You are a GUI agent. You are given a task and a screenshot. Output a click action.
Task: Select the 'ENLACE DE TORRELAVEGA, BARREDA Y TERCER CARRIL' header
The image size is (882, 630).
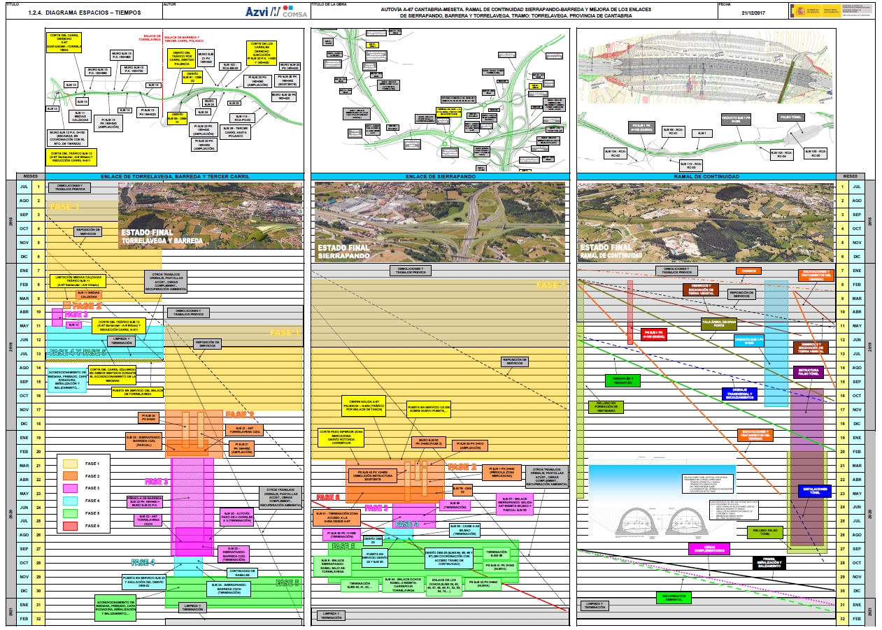(x=176, y=177)
